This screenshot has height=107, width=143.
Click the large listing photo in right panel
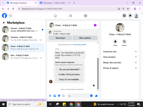pos(120,28)
